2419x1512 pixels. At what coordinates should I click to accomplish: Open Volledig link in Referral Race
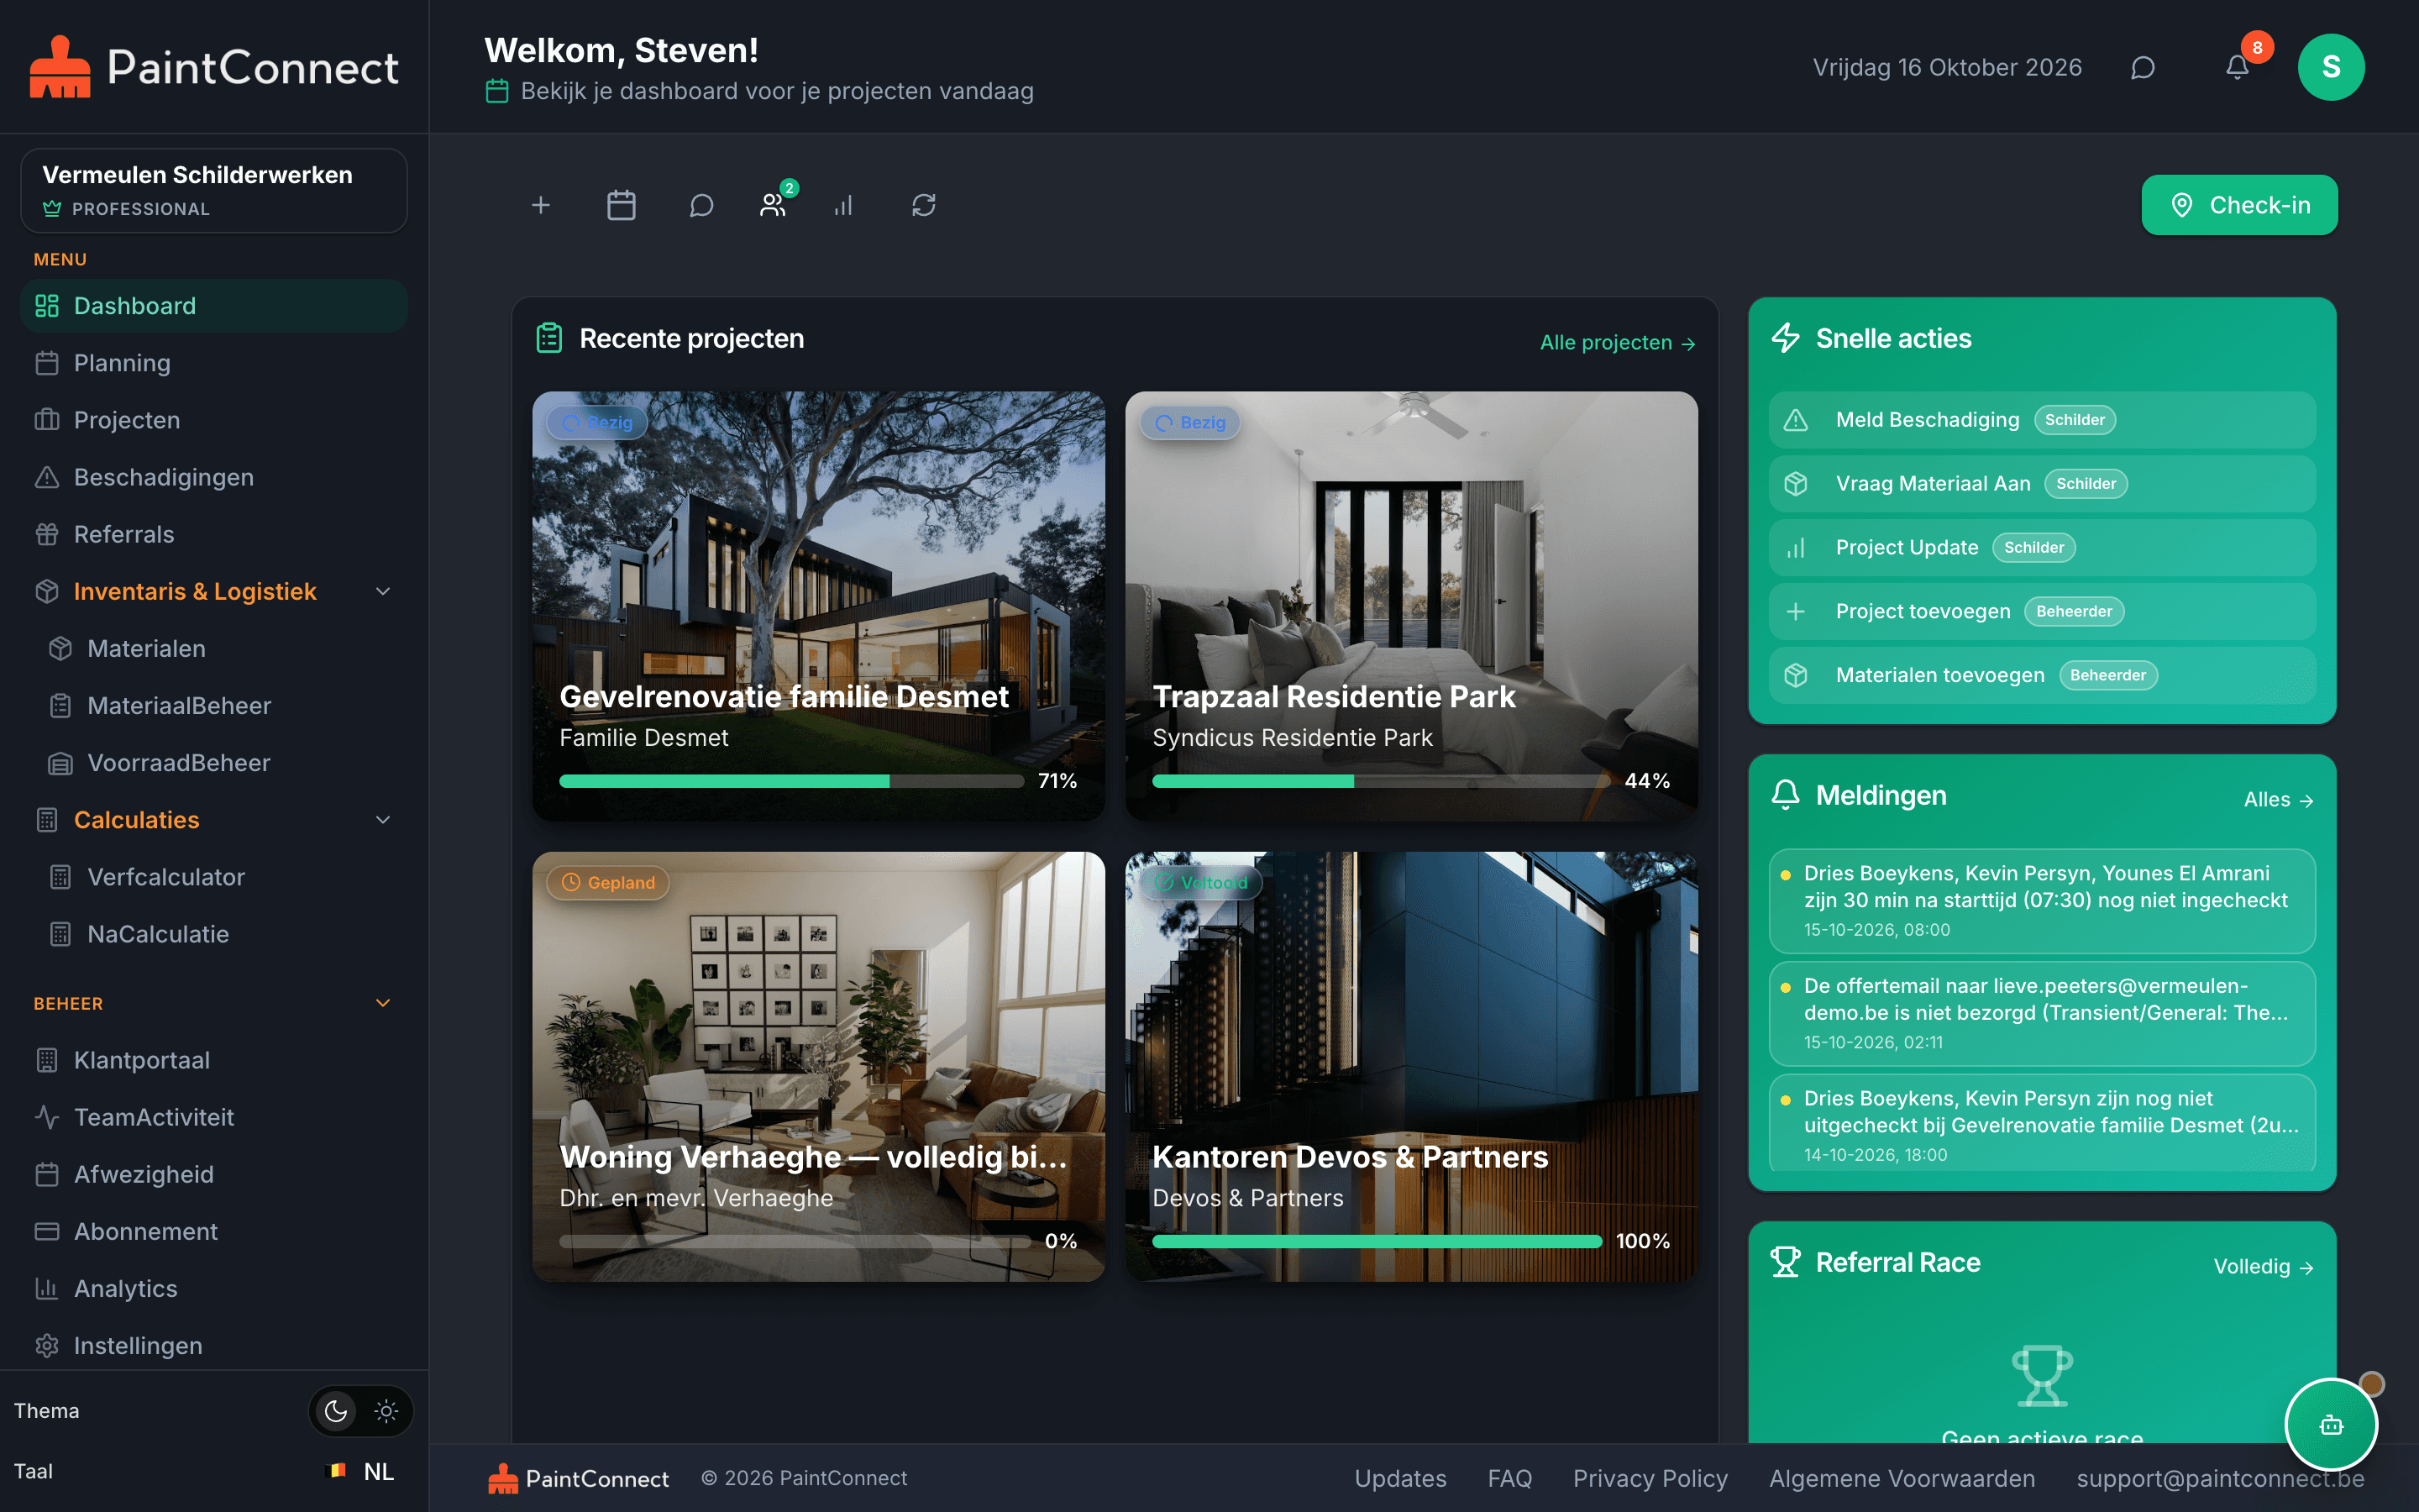[x=2263, y=1267]
